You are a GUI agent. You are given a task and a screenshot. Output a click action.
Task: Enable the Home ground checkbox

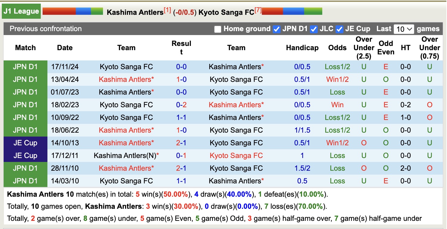[x=217, y=29]
